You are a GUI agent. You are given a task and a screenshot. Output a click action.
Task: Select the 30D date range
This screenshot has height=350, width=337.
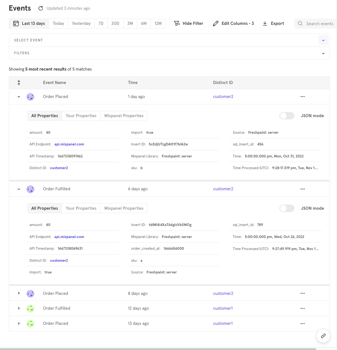click(x=115, y=23)
